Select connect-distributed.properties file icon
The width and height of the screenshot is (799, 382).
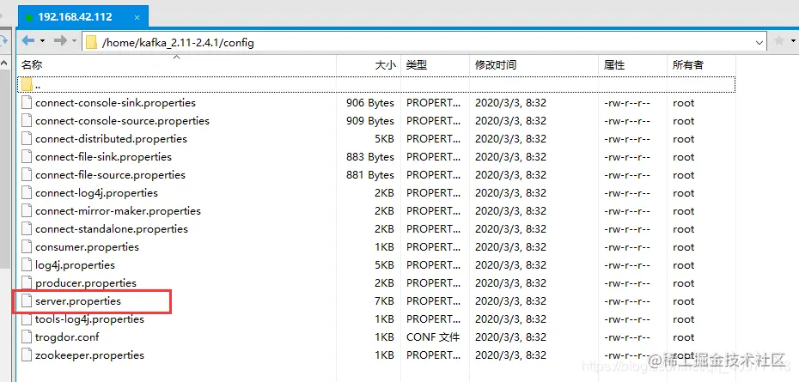tap(27, 139)
